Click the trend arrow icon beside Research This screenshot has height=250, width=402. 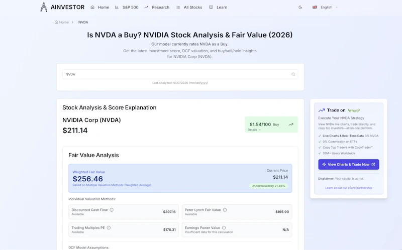click(146, 7)
